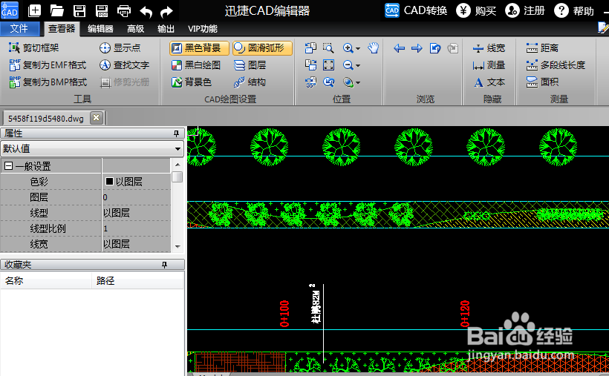Image resolution: width=609 pixels, height=376 pixels.
Task: Open Background color (背景色) picker
Action: click(192, 82)
